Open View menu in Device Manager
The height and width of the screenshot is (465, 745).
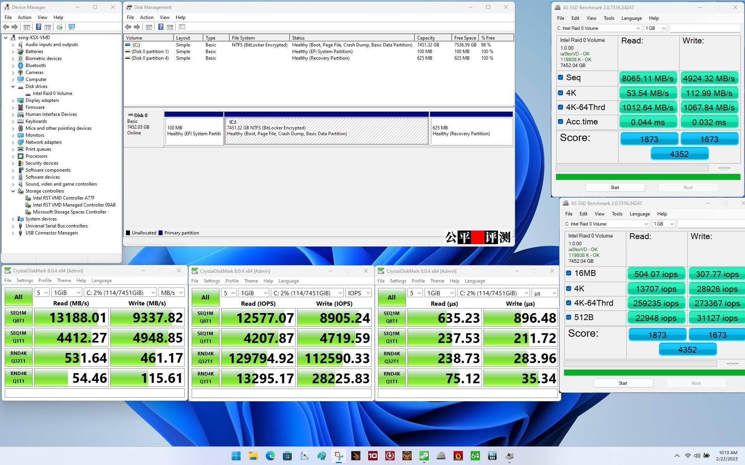coord(42,17)
